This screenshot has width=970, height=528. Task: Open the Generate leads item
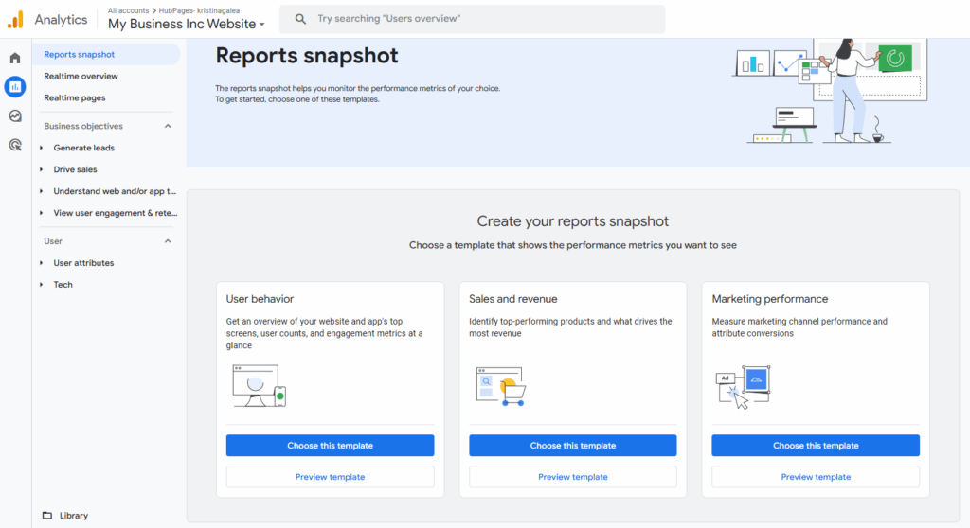pyautogui.click(x=83, y=148)
